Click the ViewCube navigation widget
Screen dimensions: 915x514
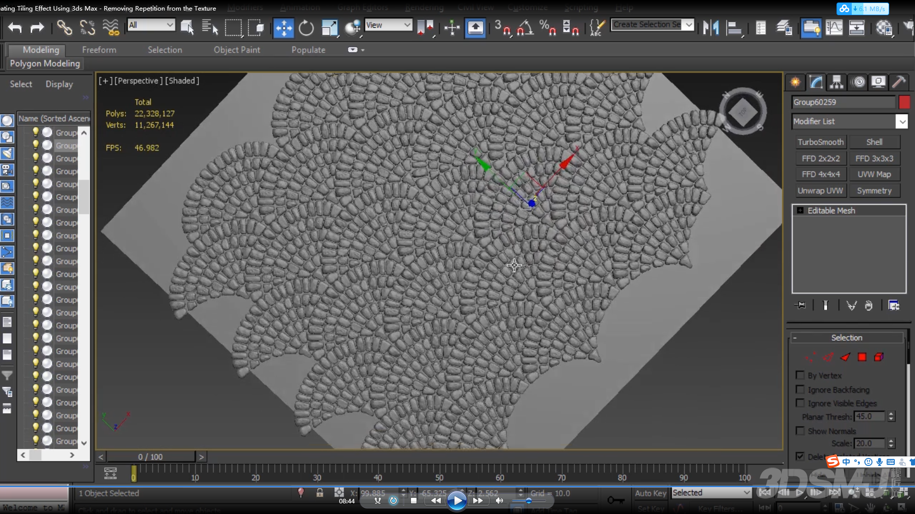pyautogui.click(x=742, y=112)
